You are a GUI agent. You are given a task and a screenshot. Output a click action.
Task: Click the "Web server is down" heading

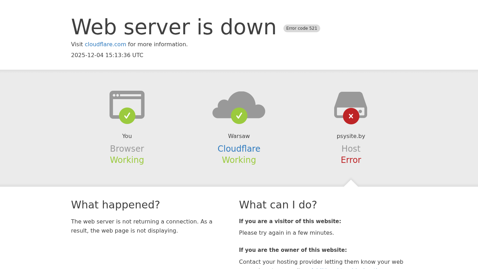(174, 27)
